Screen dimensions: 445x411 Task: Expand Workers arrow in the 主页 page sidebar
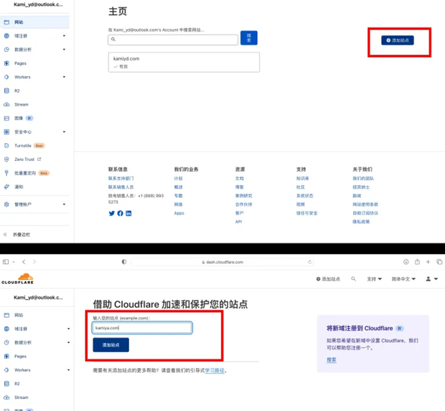pos(64,77)
